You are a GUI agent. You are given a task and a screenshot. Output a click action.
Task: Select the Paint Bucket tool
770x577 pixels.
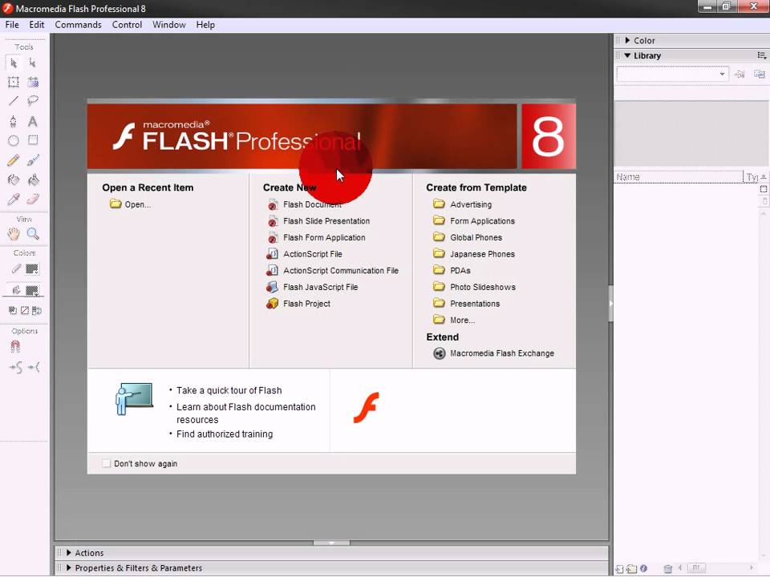32,180
